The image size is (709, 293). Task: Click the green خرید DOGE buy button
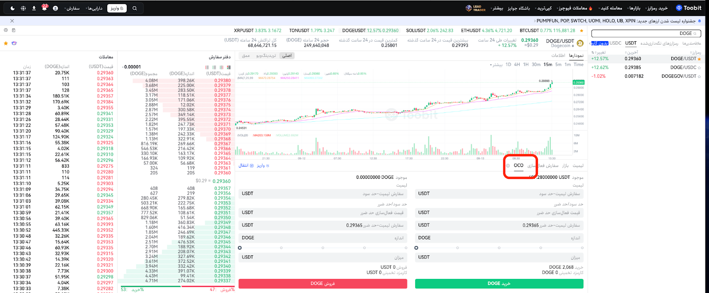(x=499, y=284)
